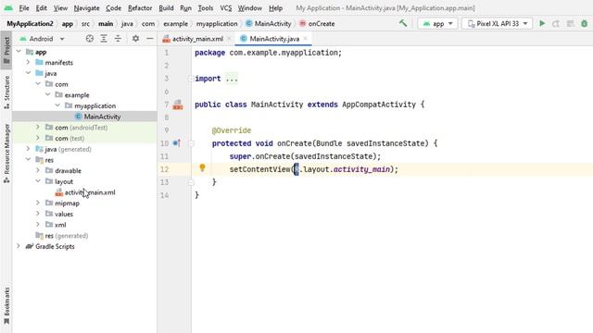Click Collapse All icon in Project panel
This screenshot has height=333, width=593.
(x=118, y=39)
